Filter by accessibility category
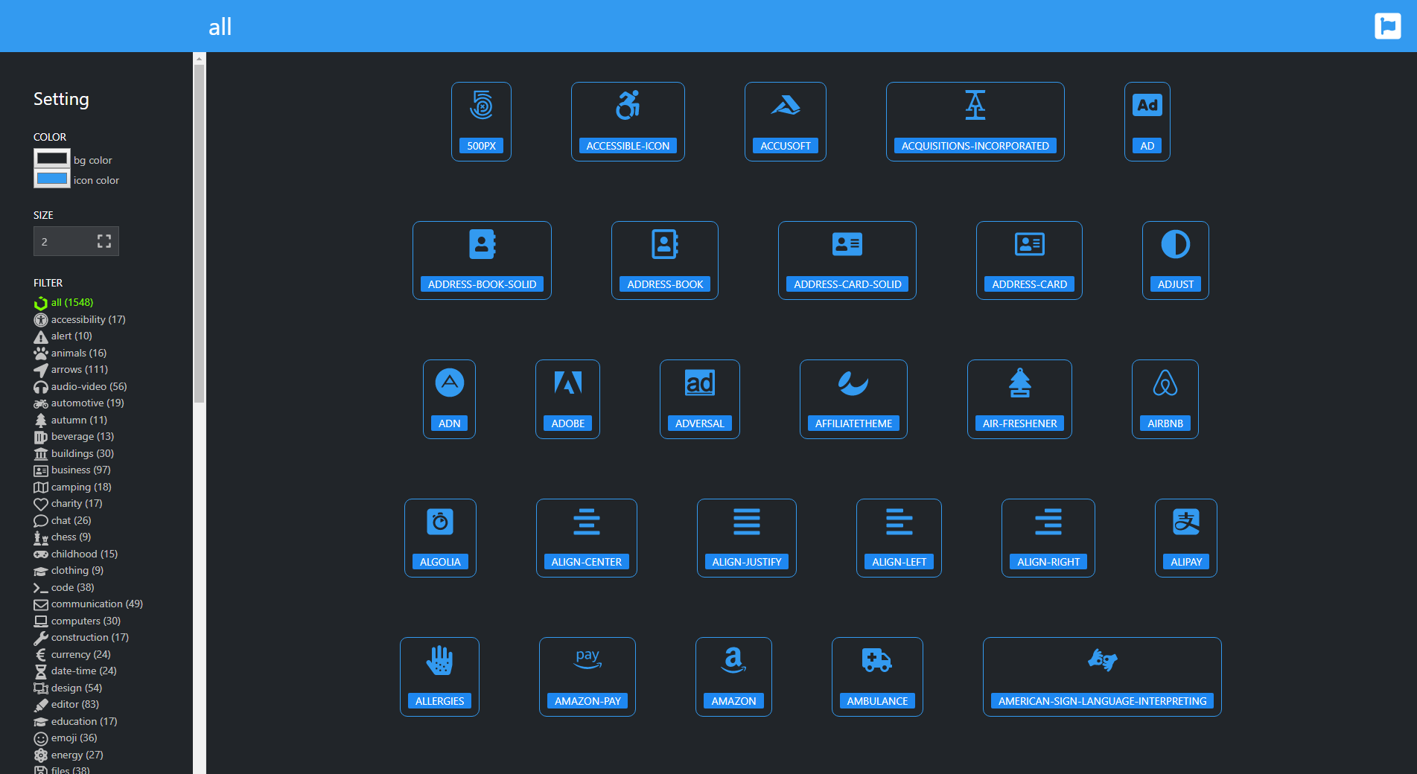 click(88, 319)
